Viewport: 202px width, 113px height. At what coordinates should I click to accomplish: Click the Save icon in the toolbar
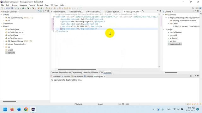pyautogui.click(x=7, y=8)
